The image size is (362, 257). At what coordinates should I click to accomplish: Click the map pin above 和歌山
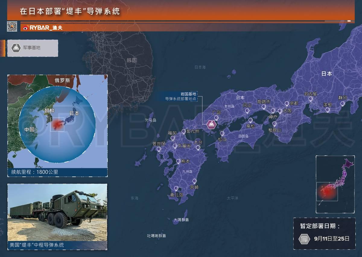coord(274,124)
